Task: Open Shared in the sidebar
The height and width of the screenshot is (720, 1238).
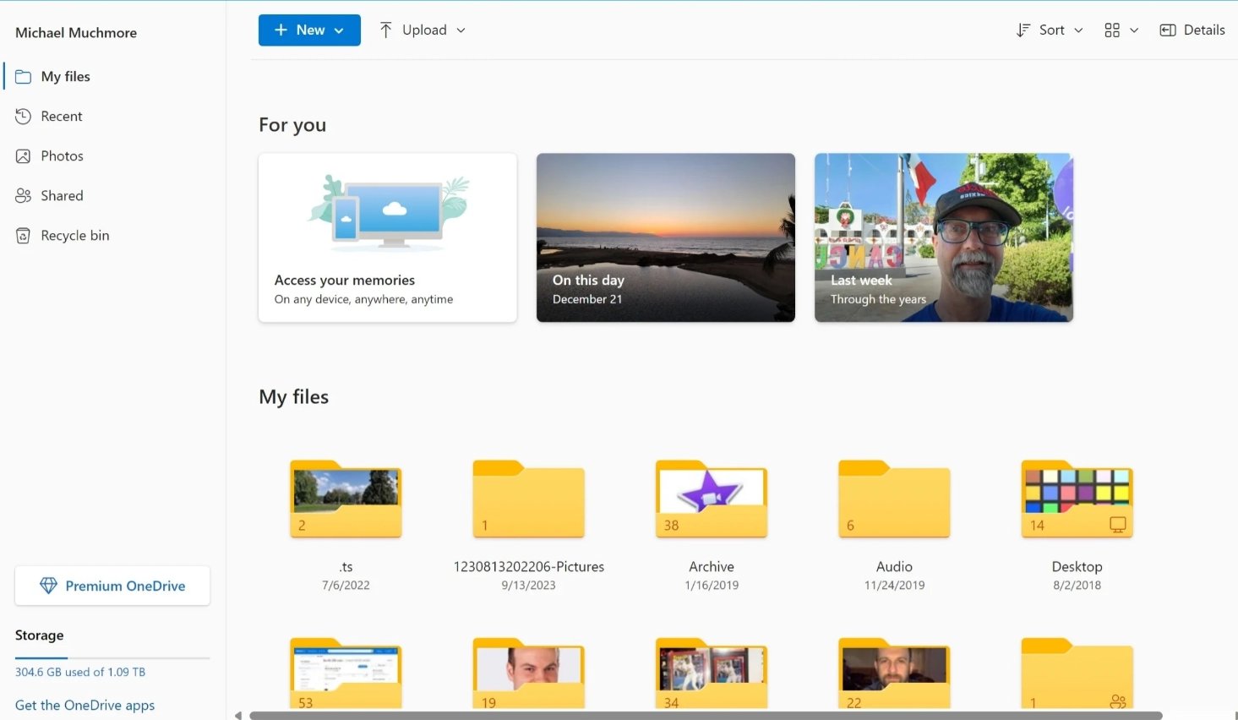Action: (114, 195)
